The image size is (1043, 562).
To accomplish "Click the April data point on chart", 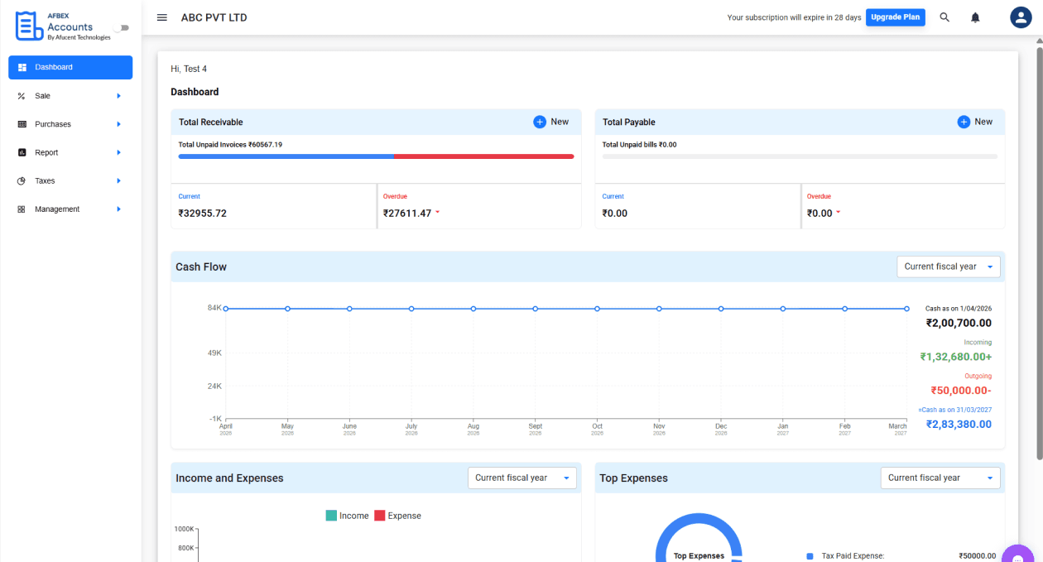I will (x=226, y=309).
